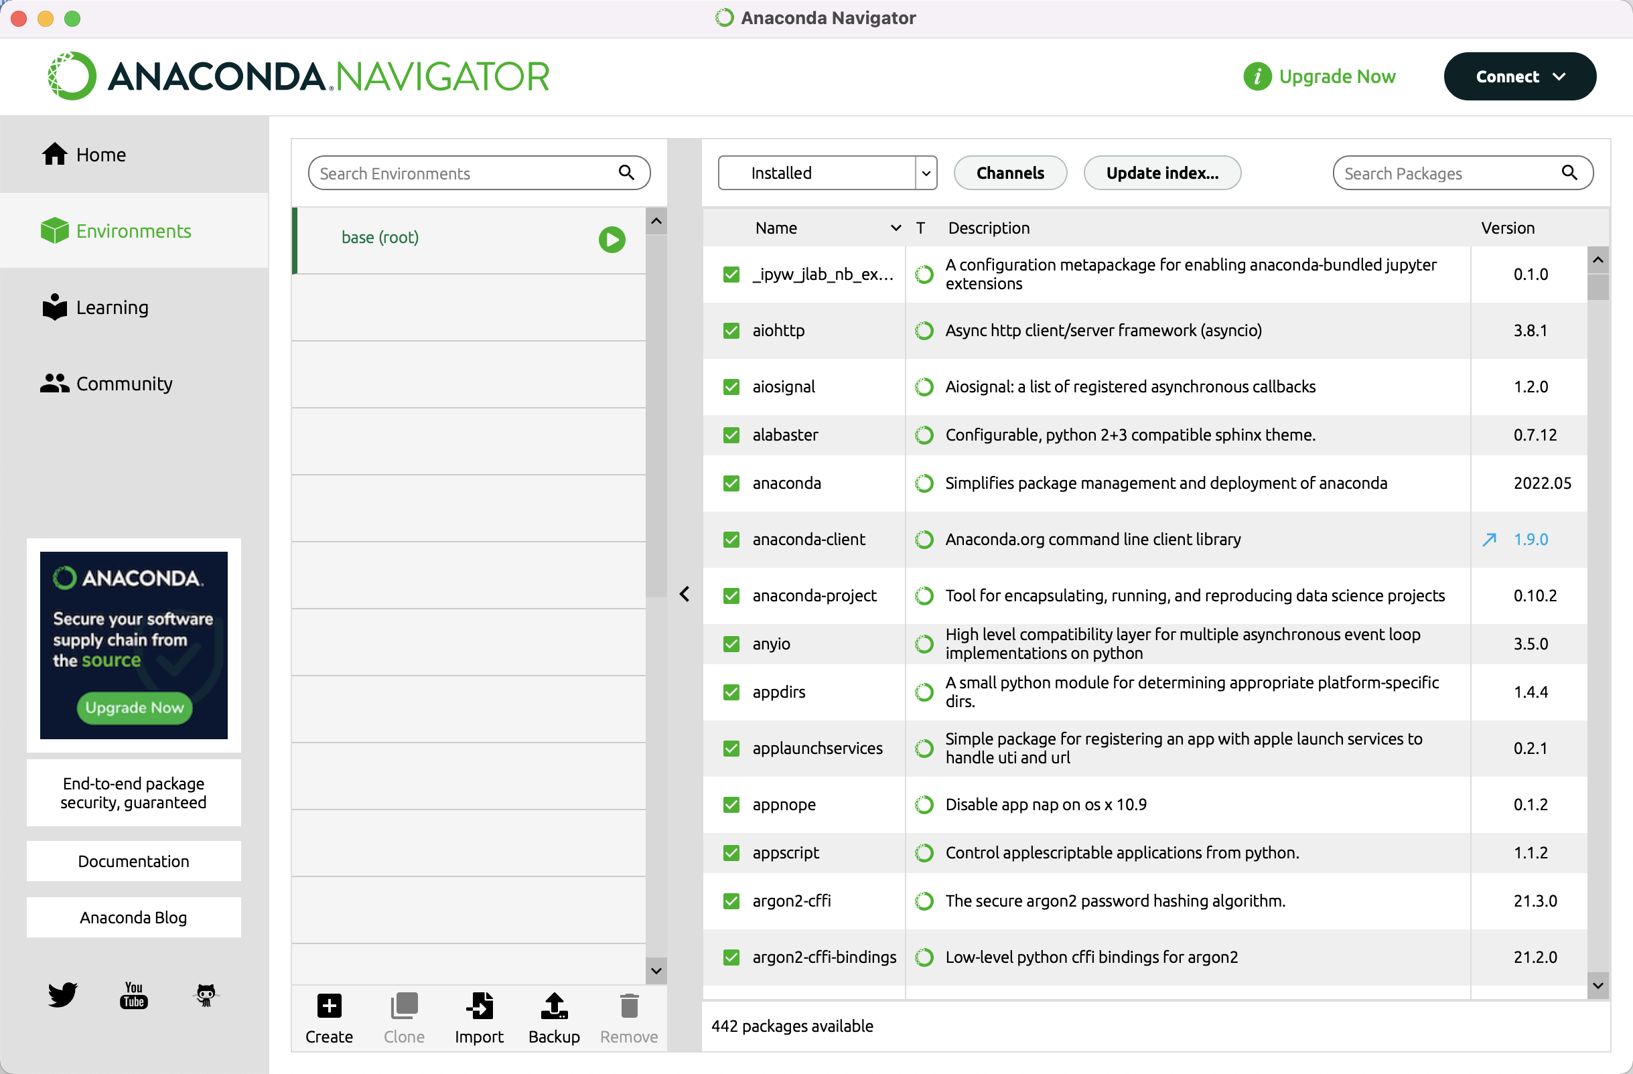Screen dimensions: 1633x1074
Task: Click the End-to-end package security text
Action: point(134,792)
